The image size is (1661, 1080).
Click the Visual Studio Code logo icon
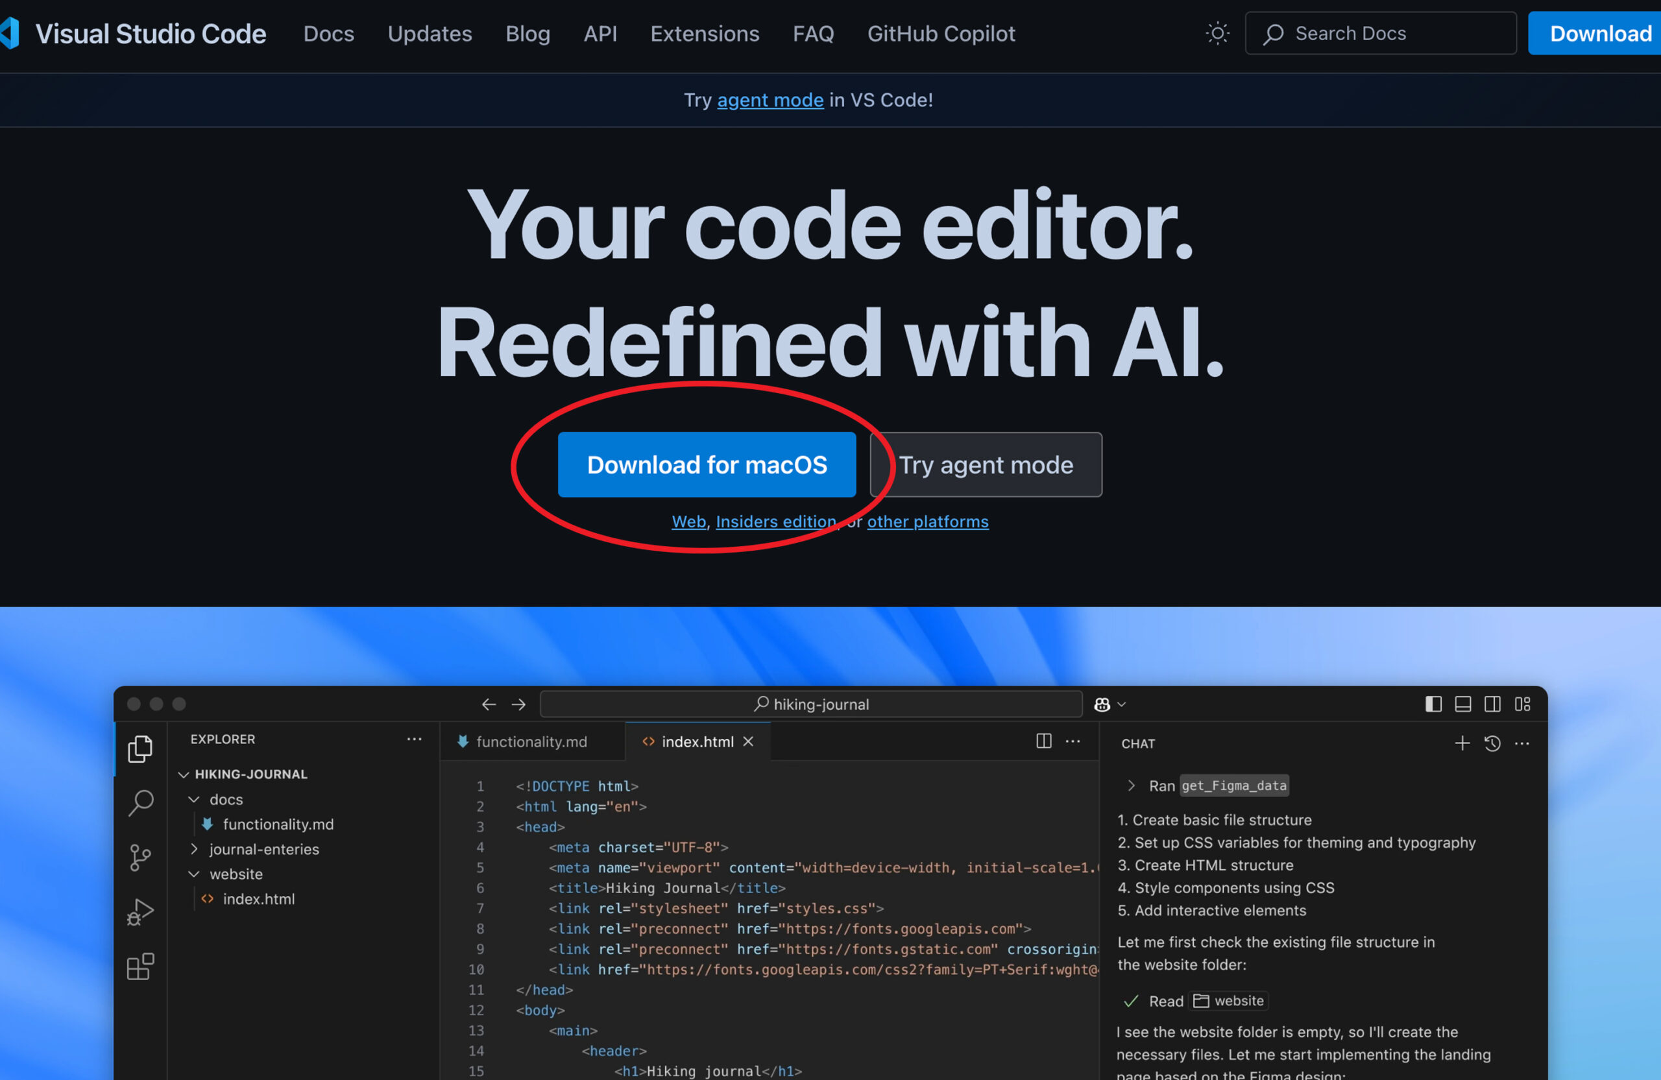coord(9,34)
